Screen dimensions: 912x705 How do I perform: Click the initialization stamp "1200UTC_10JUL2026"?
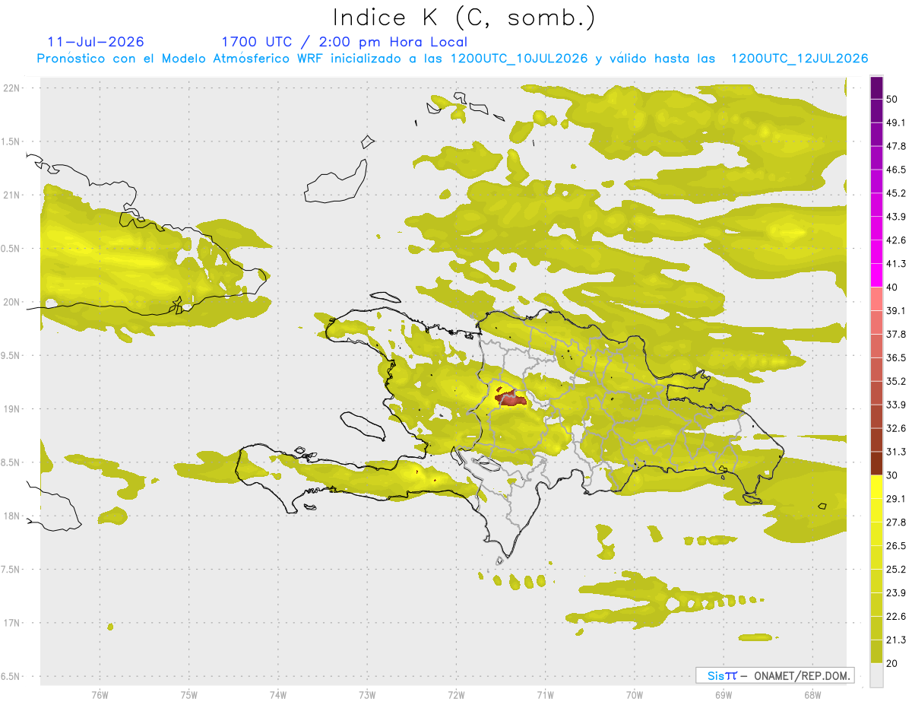point(519,59)
